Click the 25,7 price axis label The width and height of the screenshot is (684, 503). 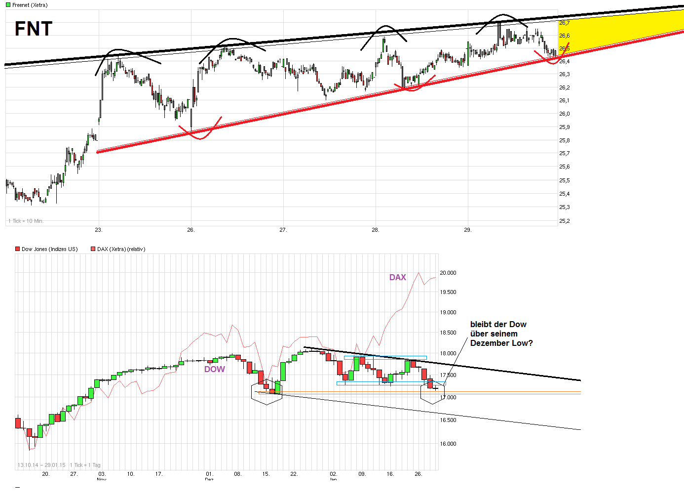click(565, 153)
